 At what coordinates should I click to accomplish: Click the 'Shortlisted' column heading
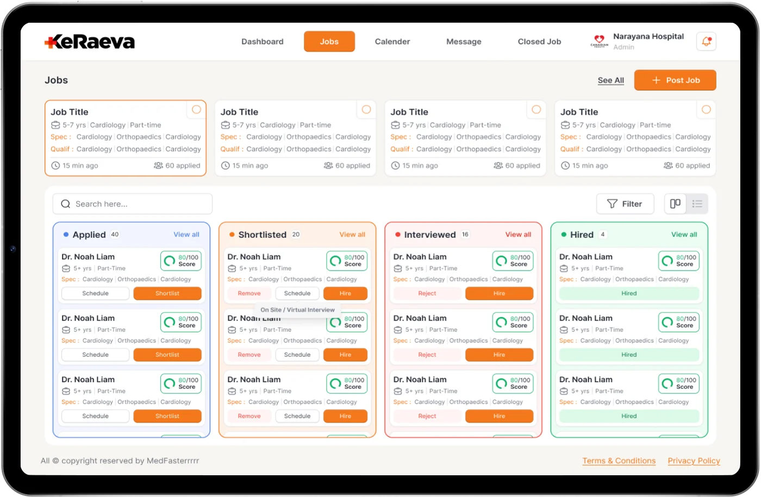[x=262, y=235]
